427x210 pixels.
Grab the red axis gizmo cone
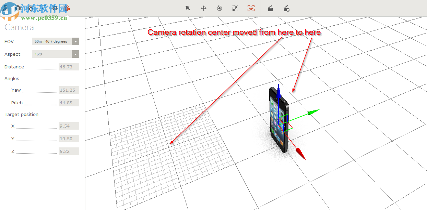(x=301, y=154)
